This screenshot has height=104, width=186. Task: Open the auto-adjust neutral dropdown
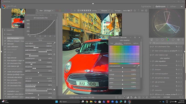click(x=49, y=43)
